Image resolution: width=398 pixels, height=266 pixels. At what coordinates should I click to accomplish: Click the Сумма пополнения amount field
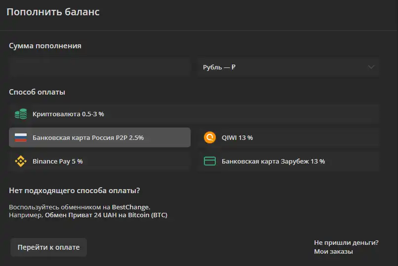click(x=100, y=67)
